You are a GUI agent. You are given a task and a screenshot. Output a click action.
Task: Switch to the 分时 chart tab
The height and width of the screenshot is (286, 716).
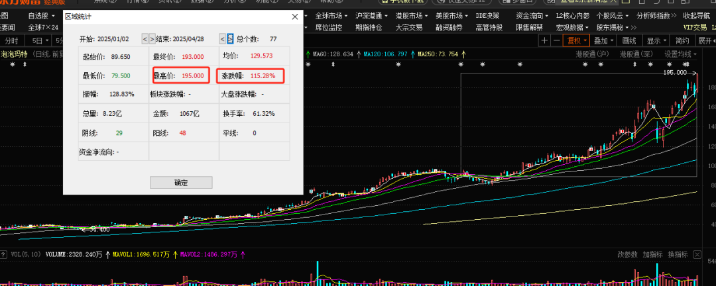[x=13, y=40]
